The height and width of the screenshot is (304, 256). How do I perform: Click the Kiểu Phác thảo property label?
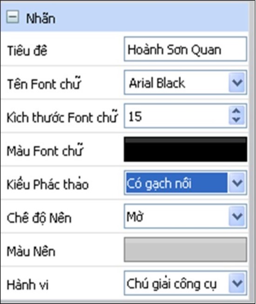point(48,184)
